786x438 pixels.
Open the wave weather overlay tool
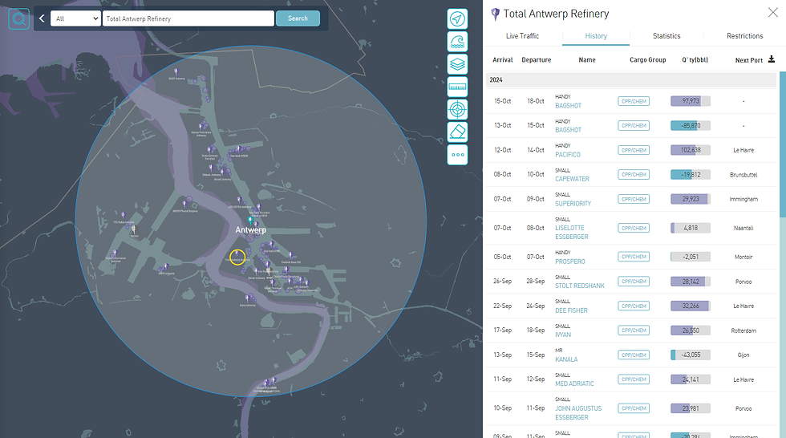[x=457, y=42]
